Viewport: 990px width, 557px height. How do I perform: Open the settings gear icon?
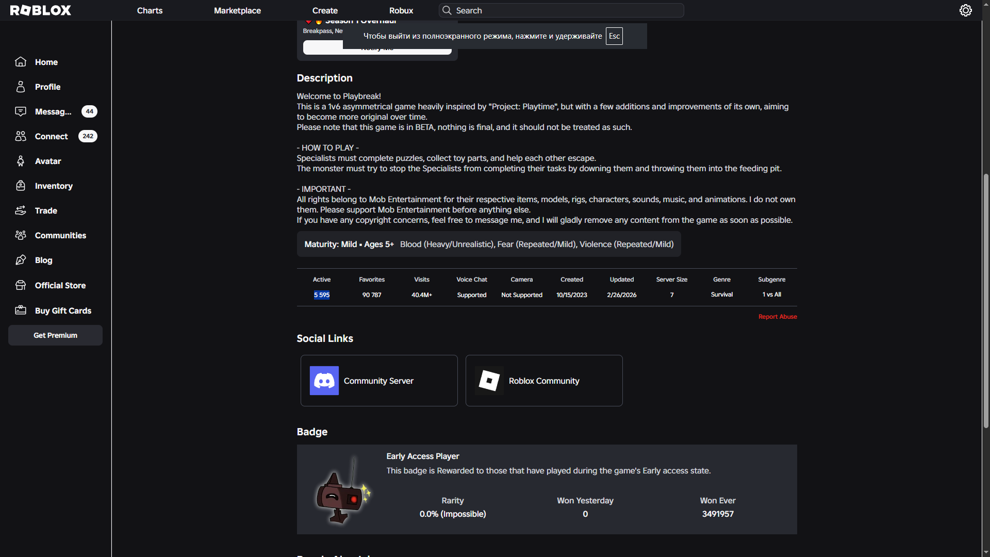coord(965,10)
